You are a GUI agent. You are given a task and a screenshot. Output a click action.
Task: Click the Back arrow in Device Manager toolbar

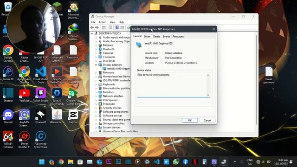pyautogui.click(x=92, y=28)
